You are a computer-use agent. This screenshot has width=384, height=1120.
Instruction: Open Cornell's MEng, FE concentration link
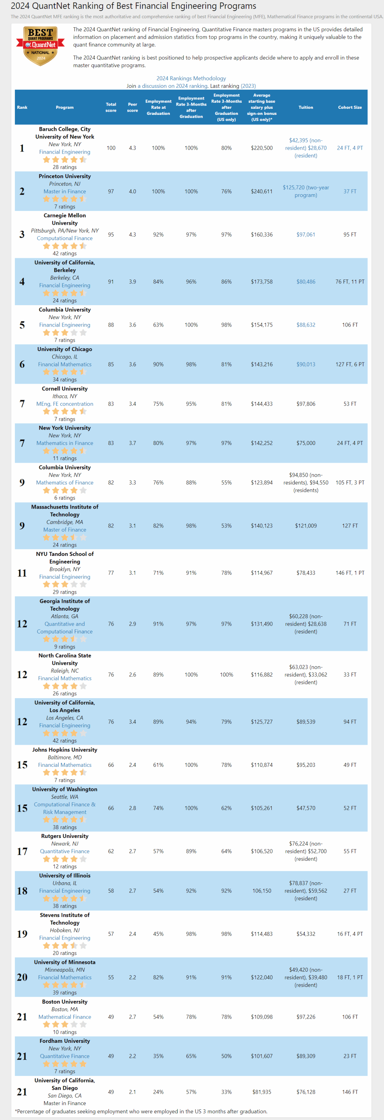65,404
